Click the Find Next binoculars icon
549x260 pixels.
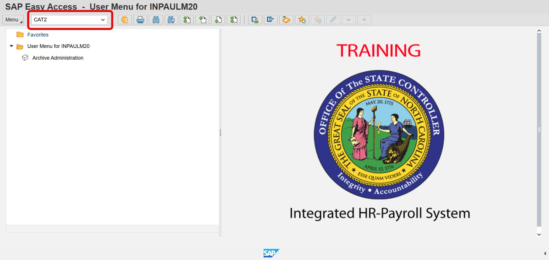[x=171, y=20]
